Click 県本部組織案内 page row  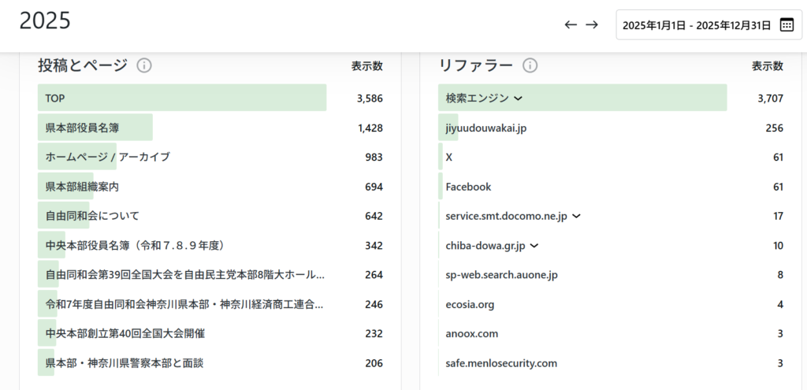pos(83,187)
